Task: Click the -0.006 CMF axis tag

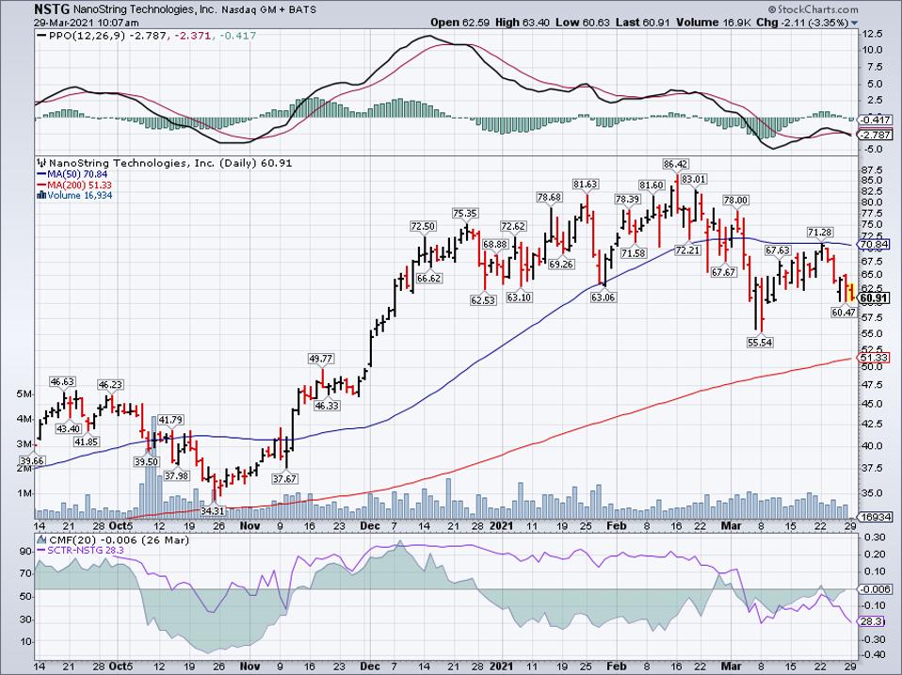Action: click(875, 588)
